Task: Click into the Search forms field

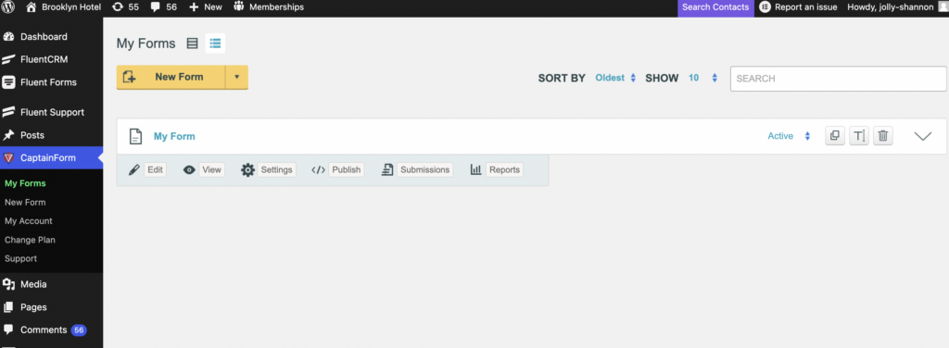Action: pyautogui.click(x=838, y=79)
